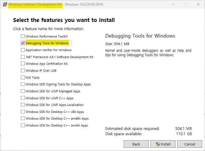Tick .NET Framework 4.8.1 Software Development Kit
Viewport: 205px width, 151px height.
pos(23,57)
